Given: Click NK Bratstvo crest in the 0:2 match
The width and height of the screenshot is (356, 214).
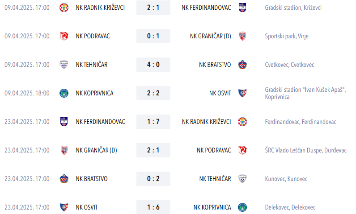Looking at the screenshot, I should pyautogui.click(x=64, y=179).
